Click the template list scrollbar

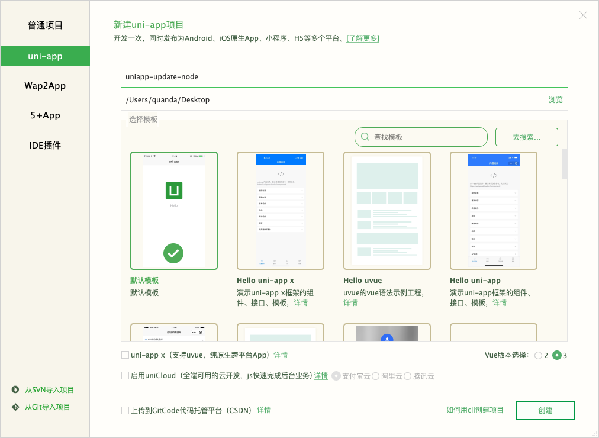click(x=565, y=164)
